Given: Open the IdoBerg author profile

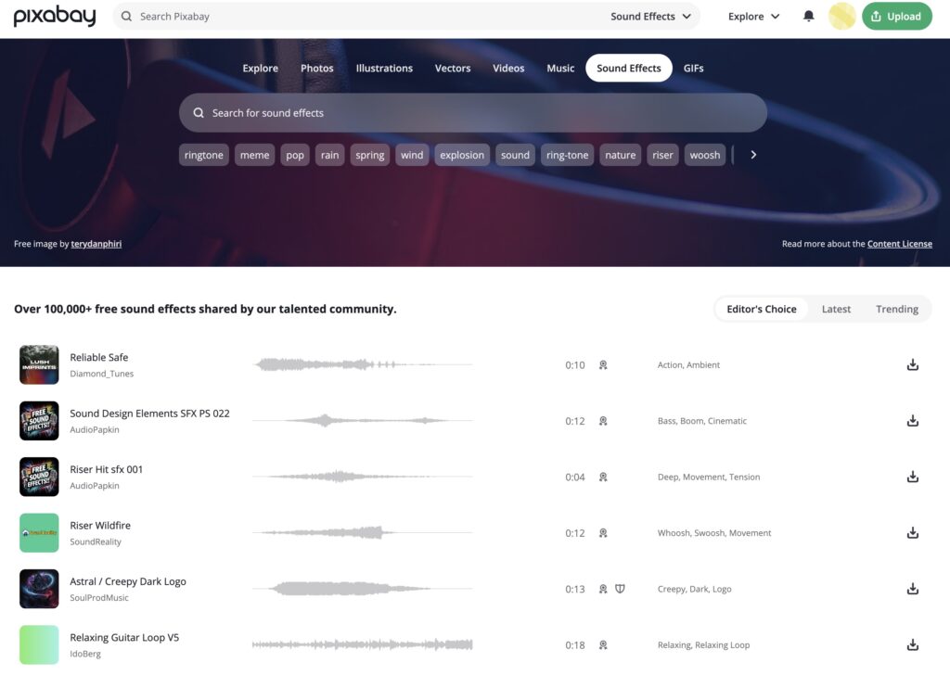Looking at the screenshot, I should point(85,654).
